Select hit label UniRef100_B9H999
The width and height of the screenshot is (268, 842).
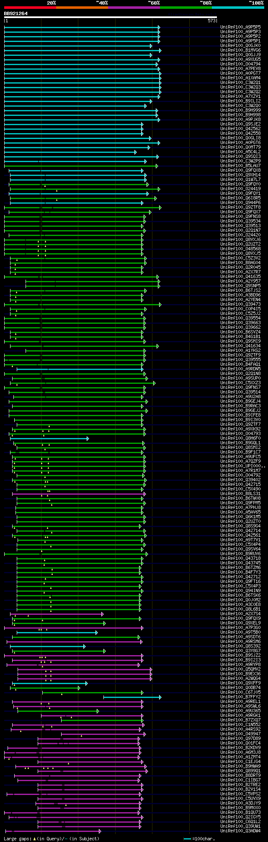(x=240, y=110)
